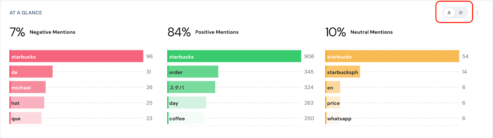Select the 'starbucksph' neutral keyword bar
This screenshot has width=493, height=138.
(343, 72)
